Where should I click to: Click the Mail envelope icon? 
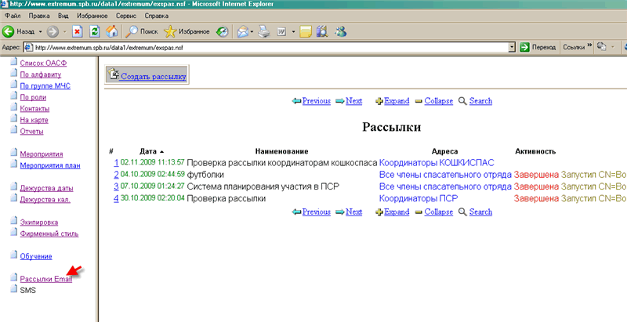click(243, 31)
